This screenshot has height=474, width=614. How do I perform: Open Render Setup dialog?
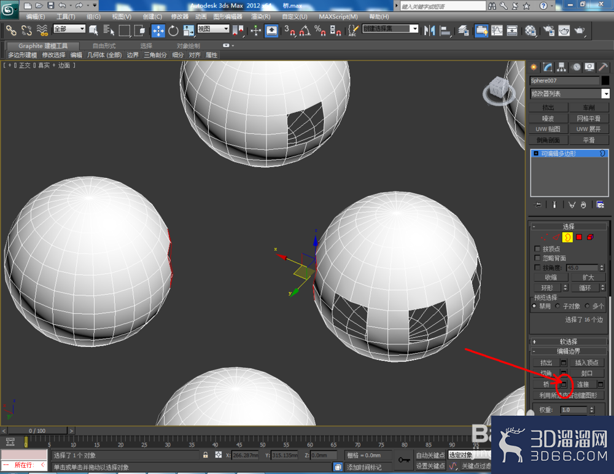[x=549, y=30]
